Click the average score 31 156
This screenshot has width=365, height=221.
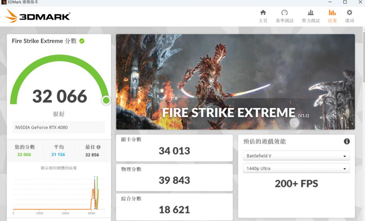click(x=58, y=155)
